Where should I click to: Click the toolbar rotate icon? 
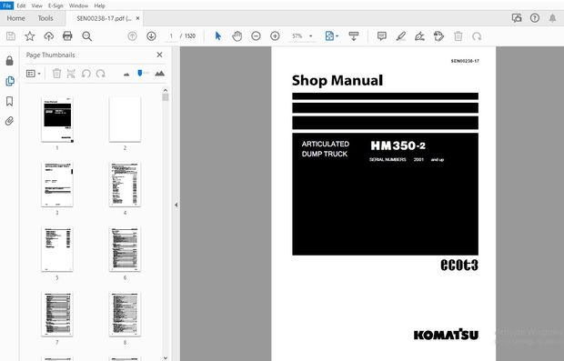click(477, 36)
